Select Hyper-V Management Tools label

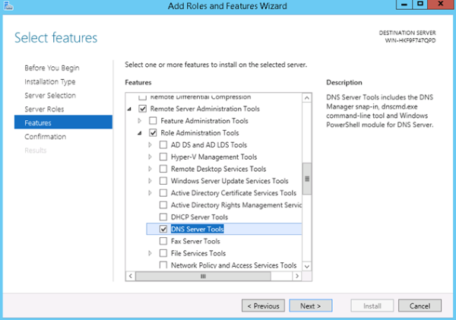(214, 157)
